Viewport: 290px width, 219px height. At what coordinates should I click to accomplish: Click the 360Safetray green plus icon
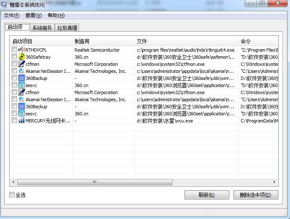[x=22, y=57]
